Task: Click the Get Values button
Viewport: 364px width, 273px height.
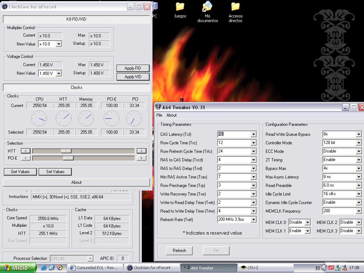Action: [20, 172]
